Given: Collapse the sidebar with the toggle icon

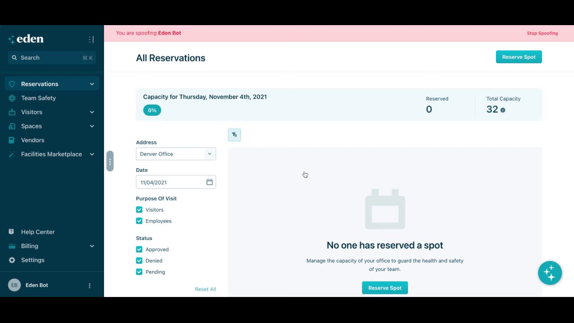Looking at the screenshot, I should 91,39.
